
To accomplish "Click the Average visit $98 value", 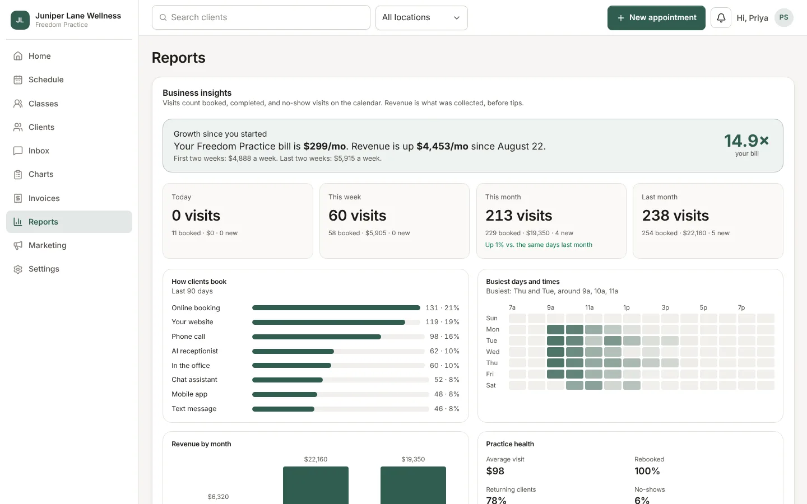I will pos(495,471).
